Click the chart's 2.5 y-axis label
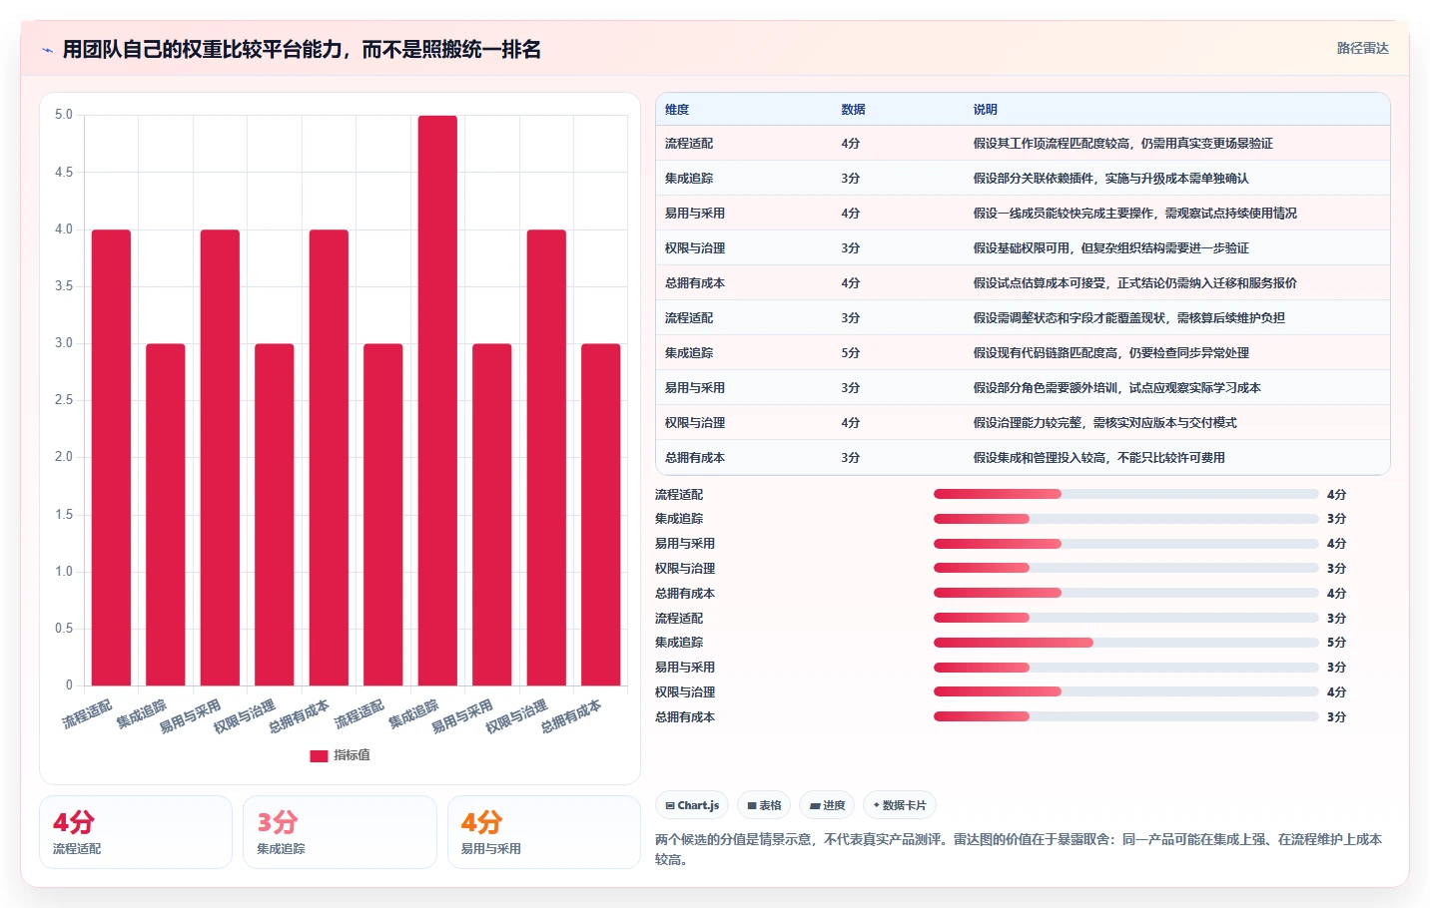Image resolution: width=1430 pixels, height=908 pixels. click(x=64, y=400)
